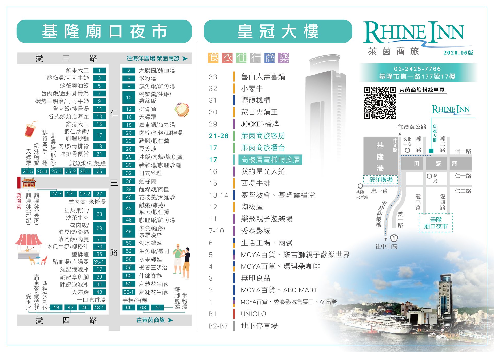This screenshot has height=352, width=494.
Task: Click the 基隆廟口夜市 dashed box on map
Action: 436,223
